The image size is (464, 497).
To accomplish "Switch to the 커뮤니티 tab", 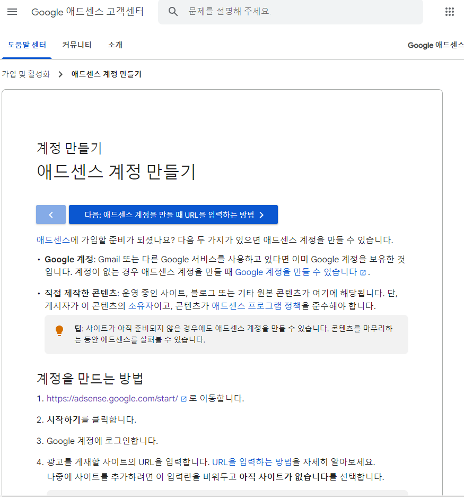I will 77,45.
